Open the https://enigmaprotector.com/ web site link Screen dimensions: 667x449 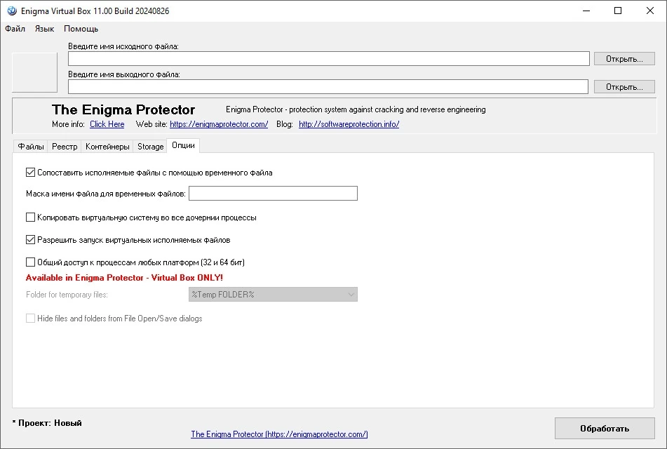click(219, 124)
